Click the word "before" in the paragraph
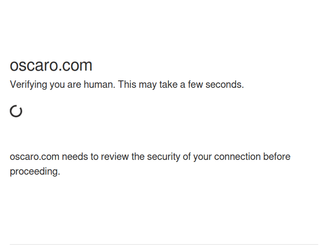 [277, 157]
